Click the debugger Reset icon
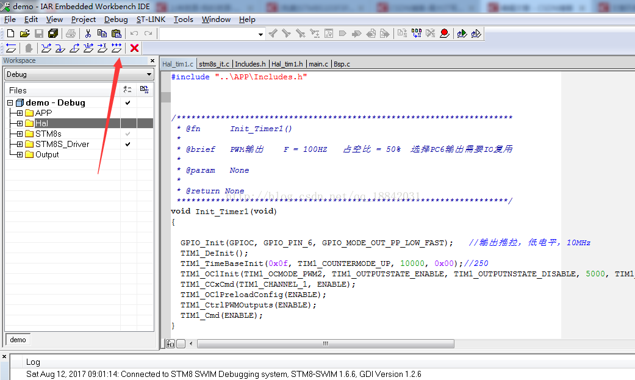Screen dimensions: 635x380 [12, 48]
